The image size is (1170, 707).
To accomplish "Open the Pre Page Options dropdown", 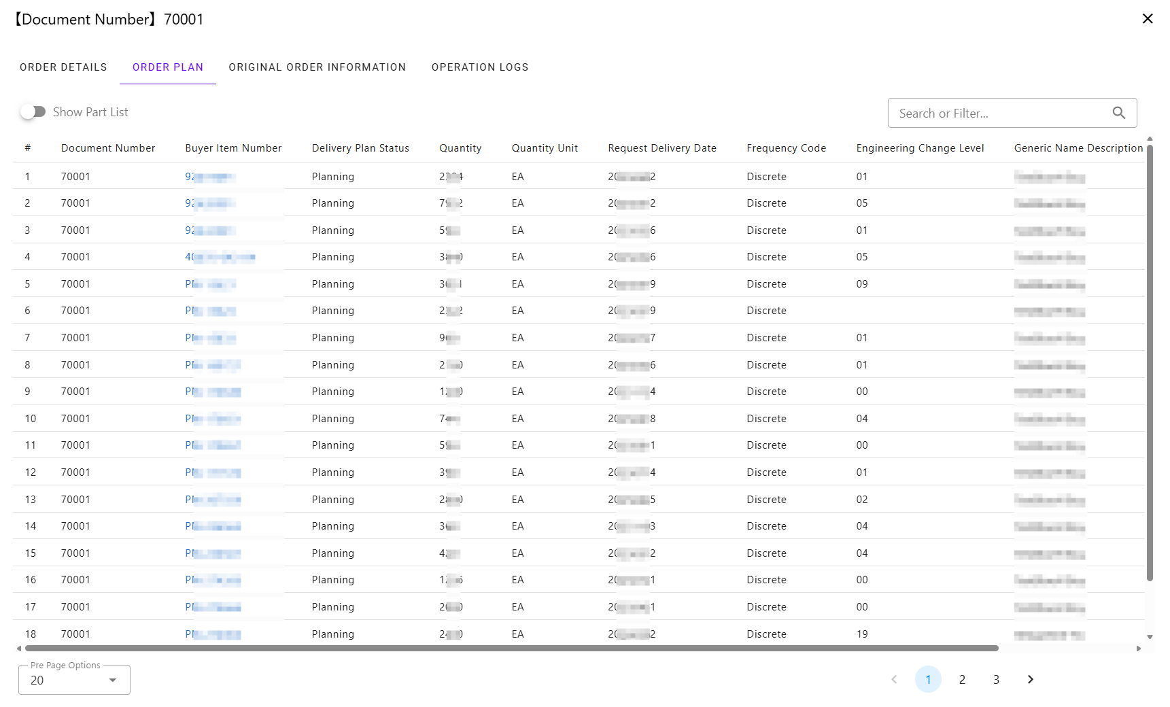I will point(74,680).
